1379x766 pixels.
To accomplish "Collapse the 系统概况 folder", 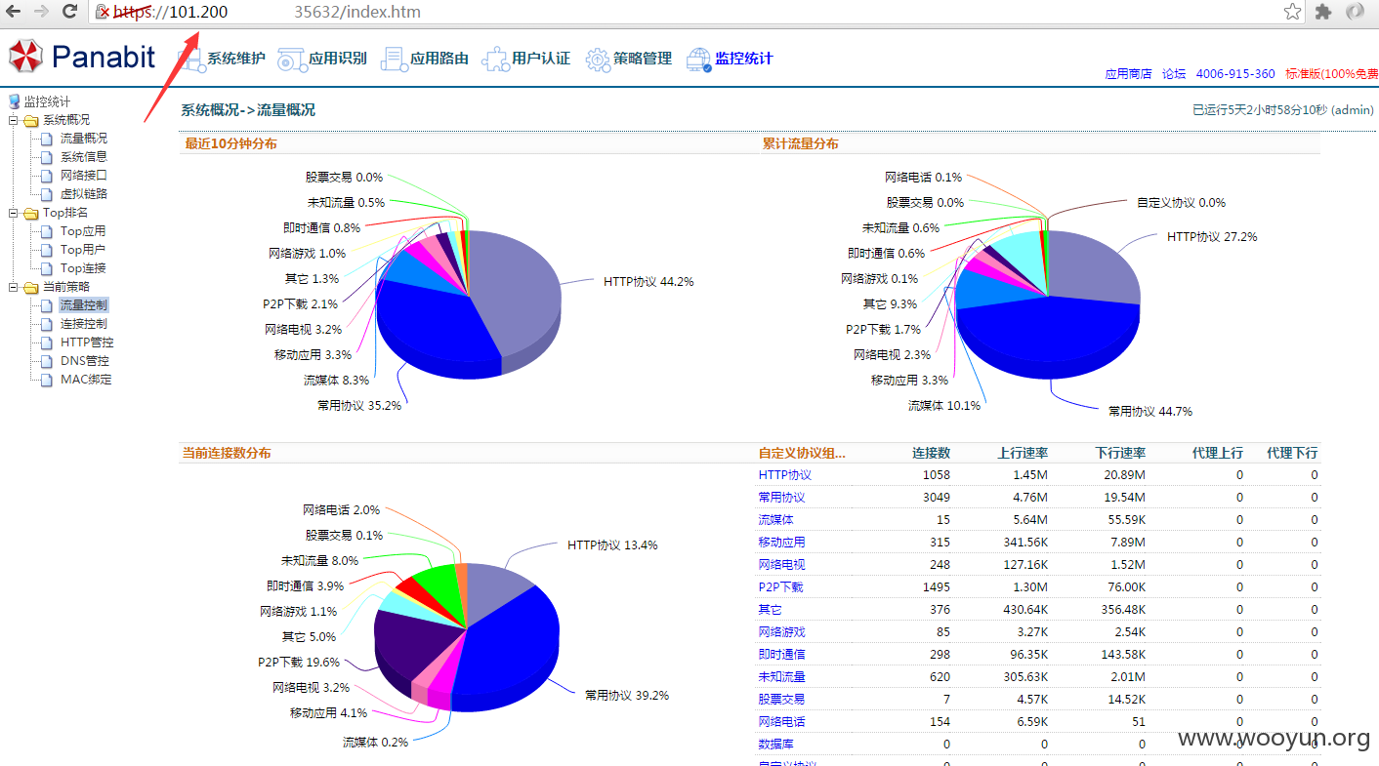I will point(13,120).
